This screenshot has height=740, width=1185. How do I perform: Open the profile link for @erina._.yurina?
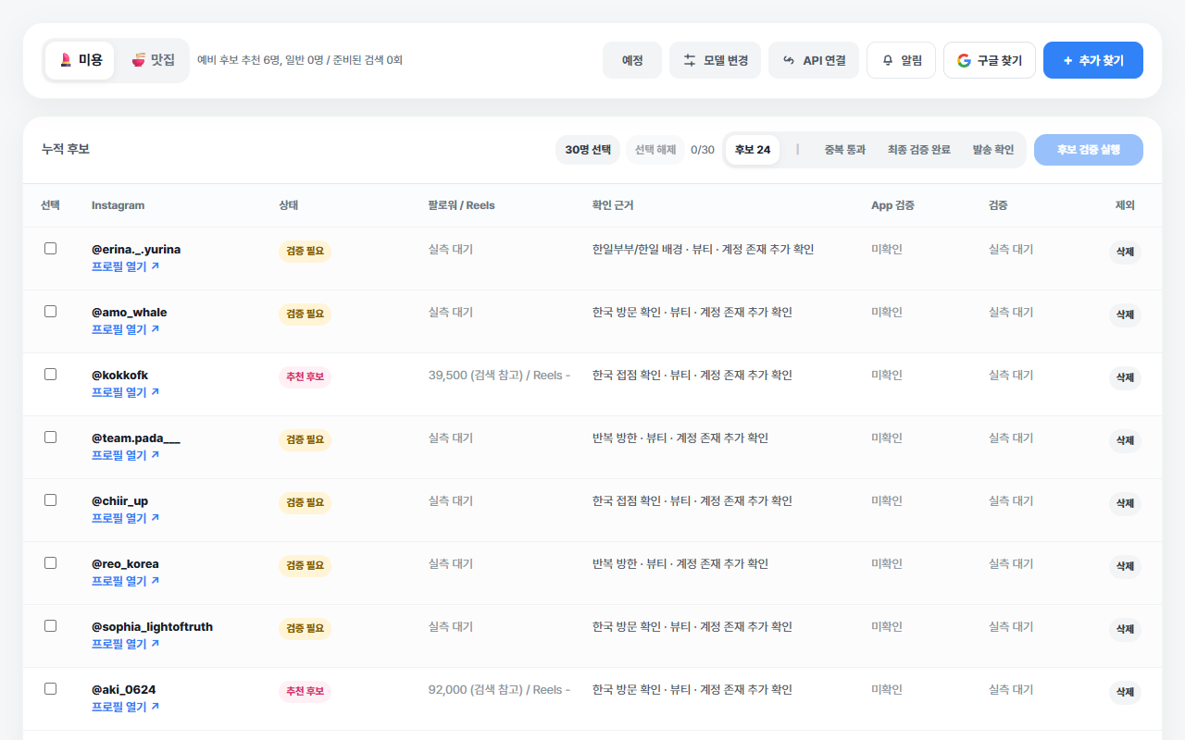pos(126,266)
